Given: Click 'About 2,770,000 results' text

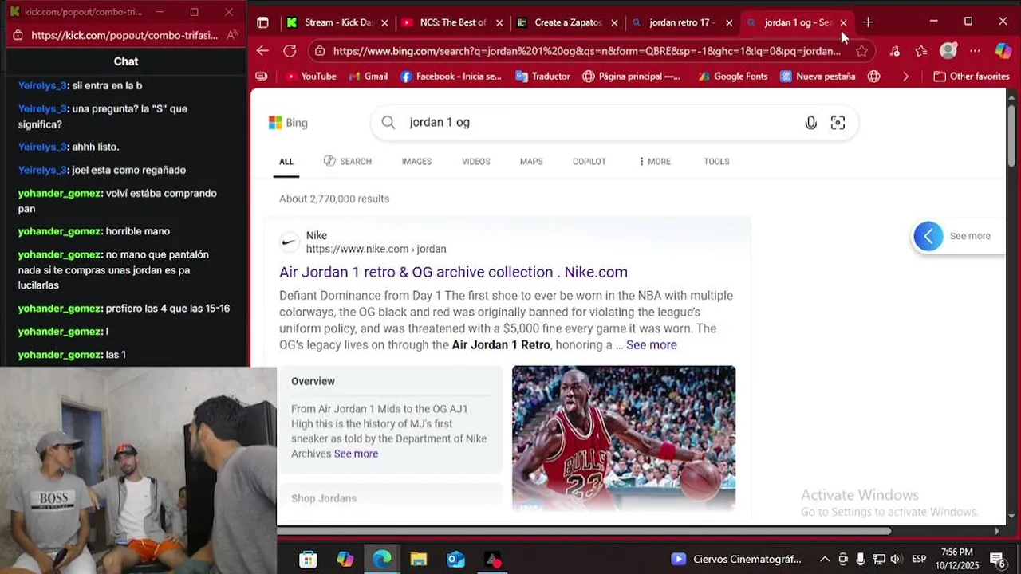Looking at the screenshot, I should pyautogui.click(x=334, y=199).
